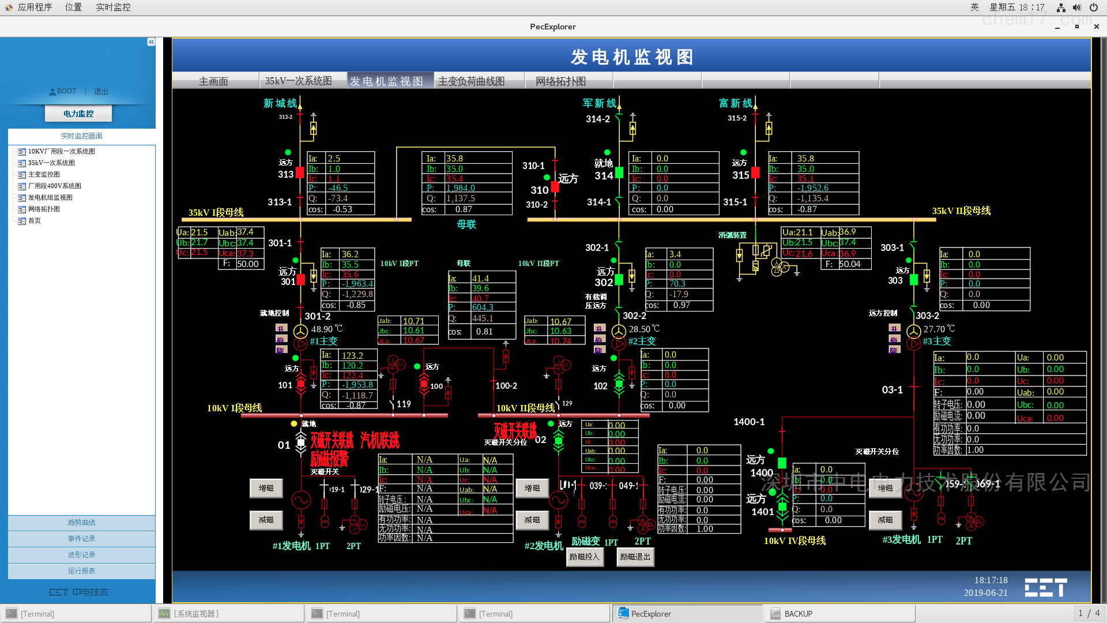1107x623 pixels.
Task: Select 主变监控图 tree item
Action: (x=44, y=175)
